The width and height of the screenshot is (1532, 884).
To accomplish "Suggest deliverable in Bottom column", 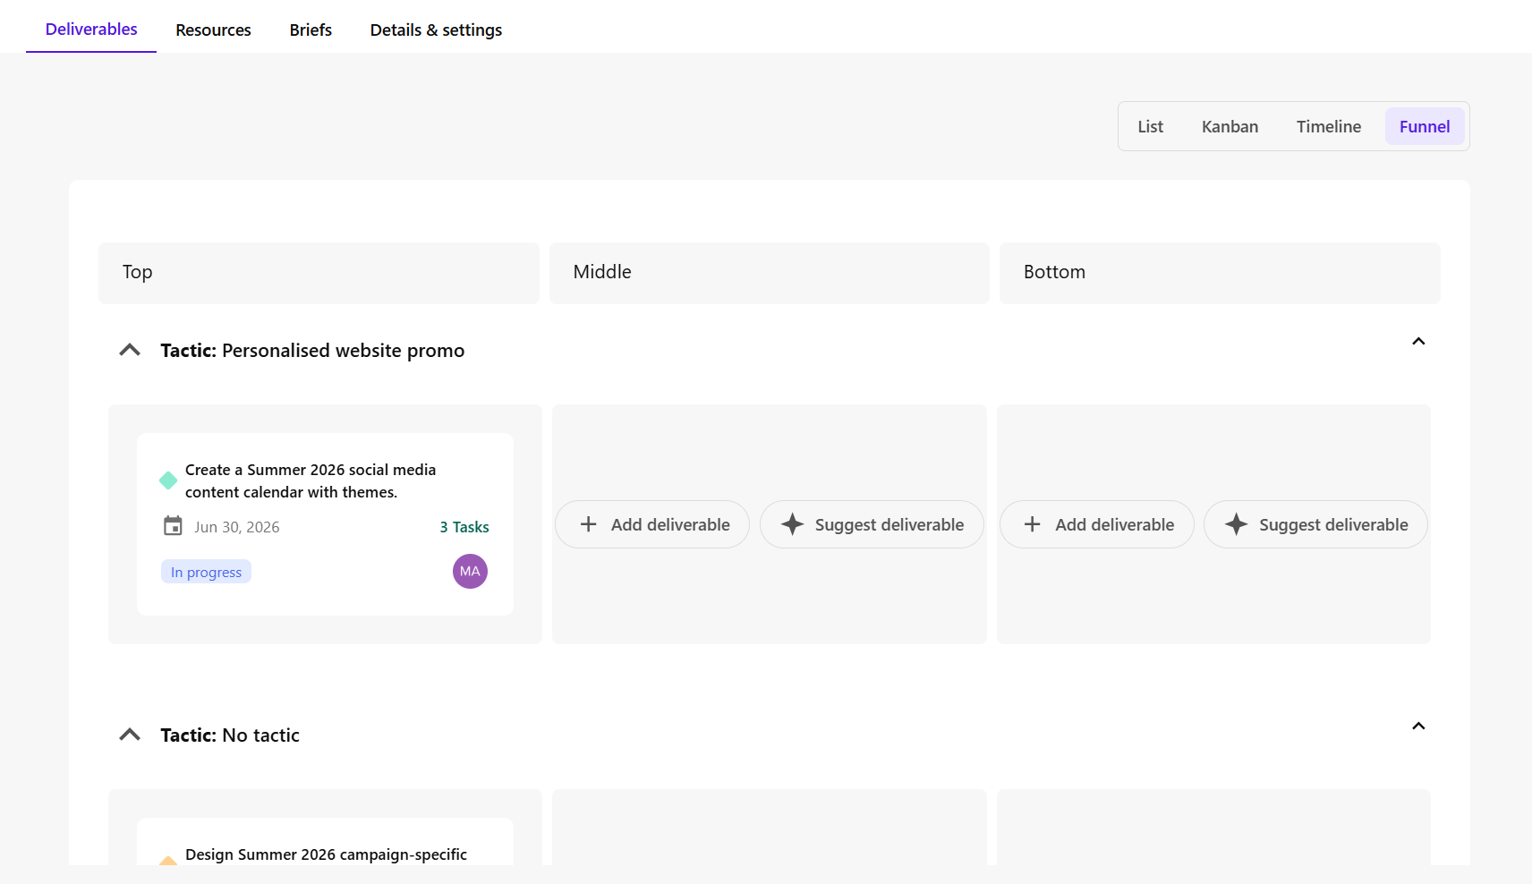I will 1315,524.
